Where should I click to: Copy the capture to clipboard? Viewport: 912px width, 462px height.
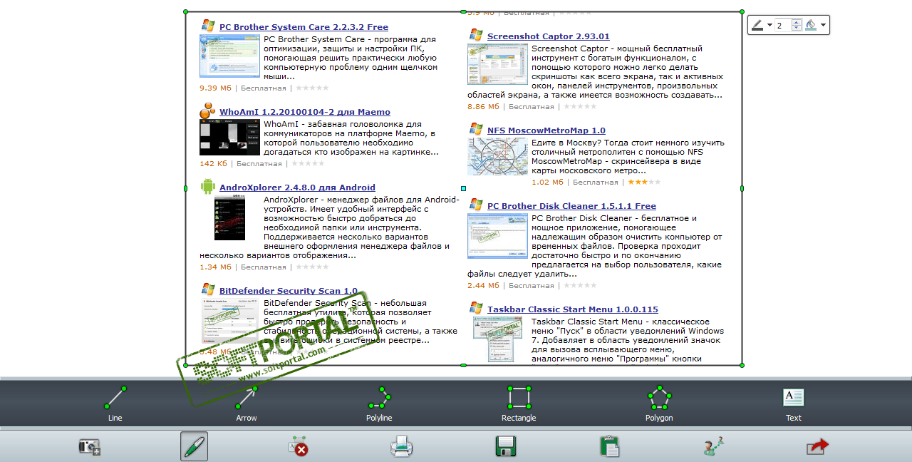pos(609,446)
